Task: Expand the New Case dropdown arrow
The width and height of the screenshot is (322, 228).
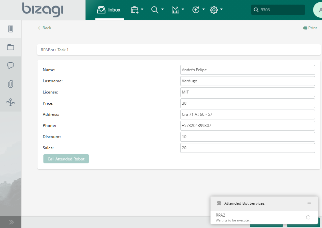Action: pyautogui.click(x=142, y=9)
